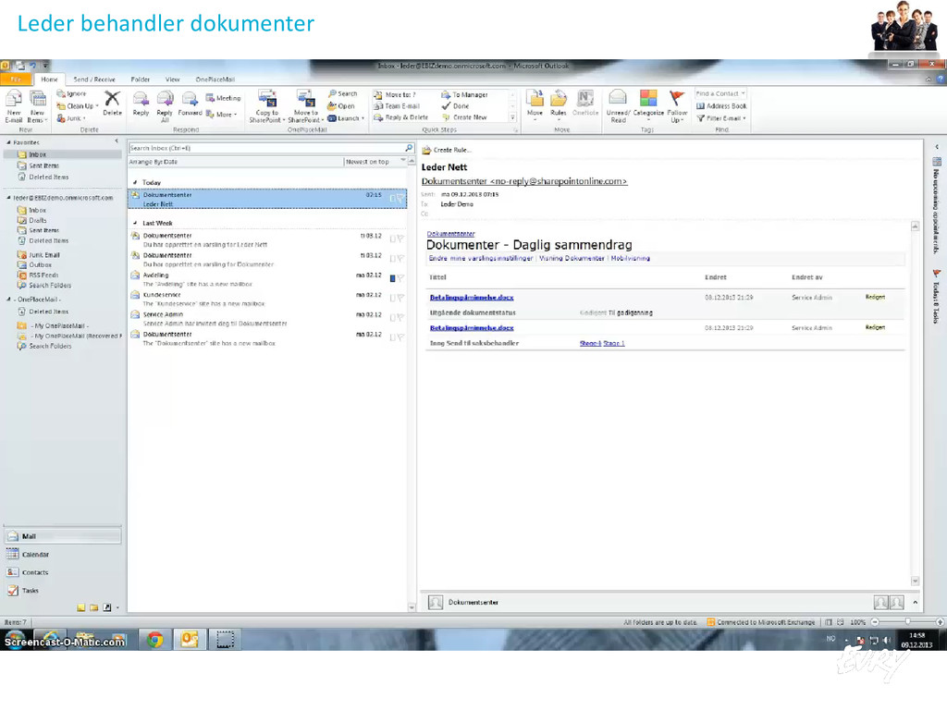Open the Sent Items folder under Favorites

tap(44, 166)
